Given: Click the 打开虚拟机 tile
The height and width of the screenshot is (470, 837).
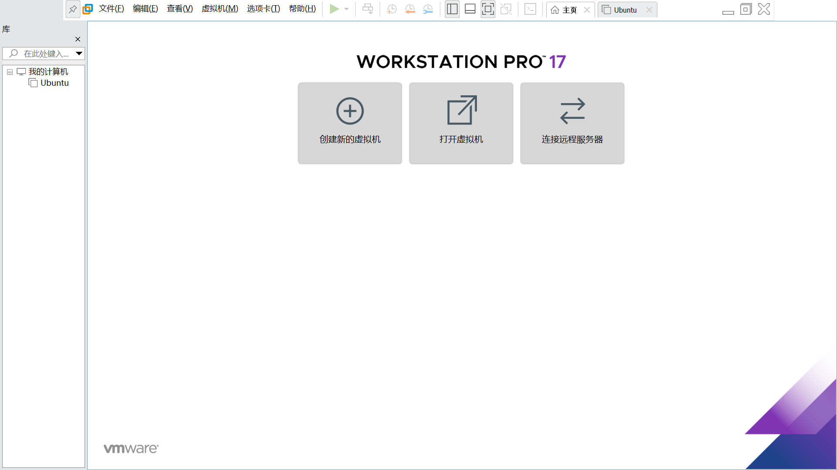Looking at the screenshot, I should [461, 123].
